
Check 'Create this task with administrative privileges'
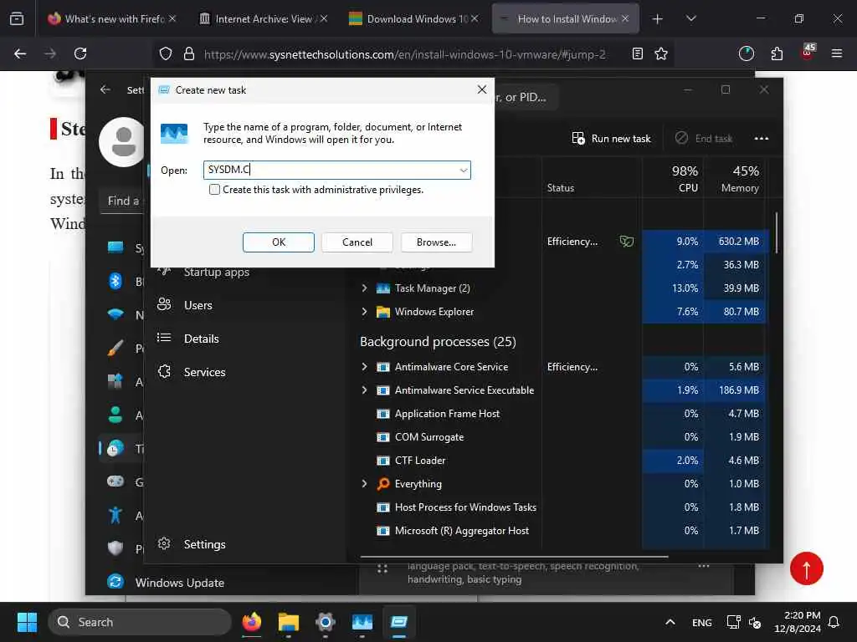(x=214, y=190)
